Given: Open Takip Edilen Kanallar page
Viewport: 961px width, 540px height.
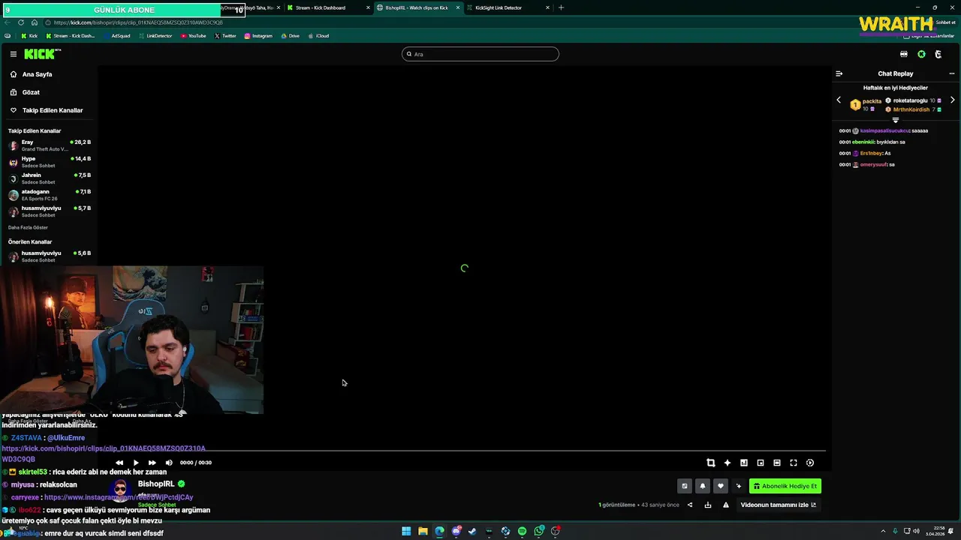Looking at the screenshot, I should click(x=53, y=110).
